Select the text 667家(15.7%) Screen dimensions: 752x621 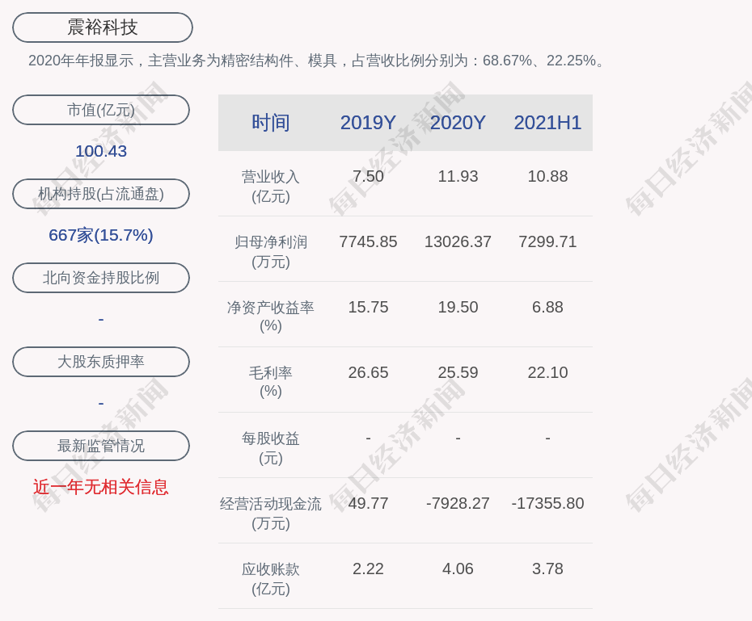101,235
